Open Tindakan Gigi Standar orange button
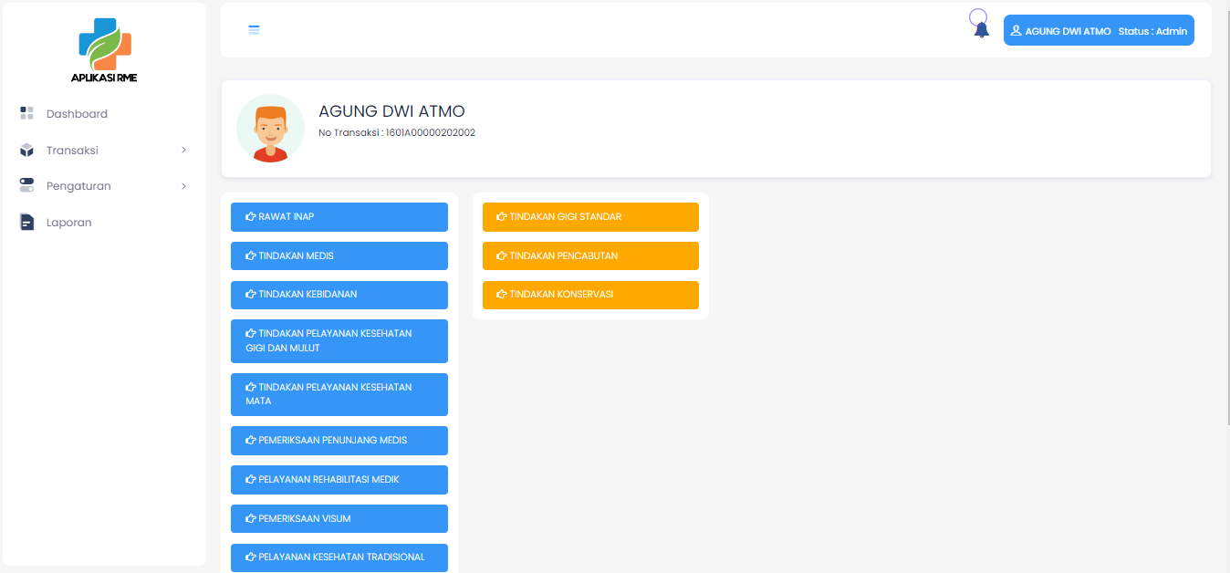 [x=590, y=217]
